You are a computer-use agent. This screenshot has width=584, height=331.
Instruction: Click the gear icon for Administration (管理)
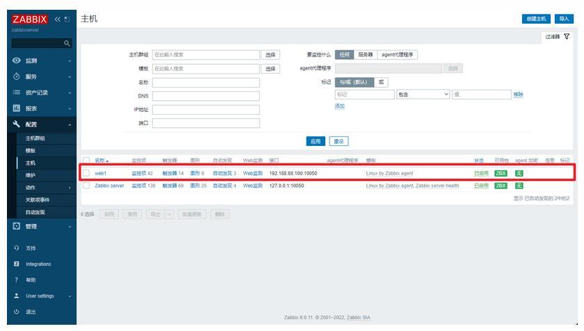(17, 226)
